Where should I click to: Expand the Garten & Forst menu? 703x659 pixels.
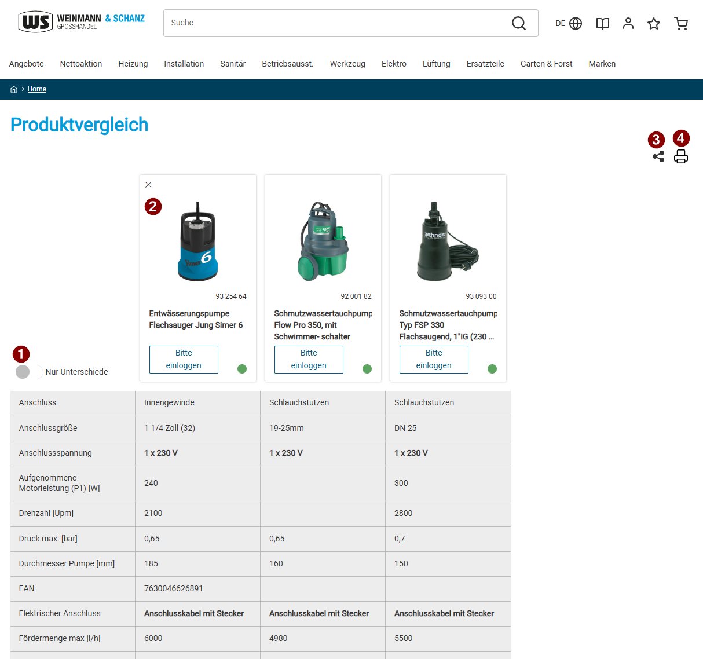point(546,64)
